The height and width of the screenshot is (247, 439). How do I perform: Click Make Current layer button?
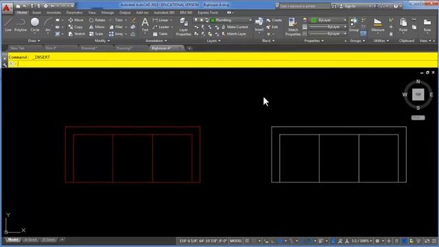[x=235, y=27]
